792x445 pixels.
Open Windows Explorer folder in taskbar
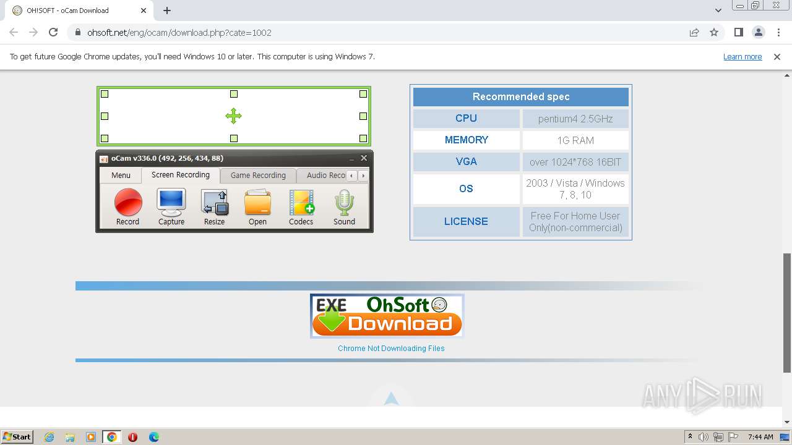pos(70,437)
